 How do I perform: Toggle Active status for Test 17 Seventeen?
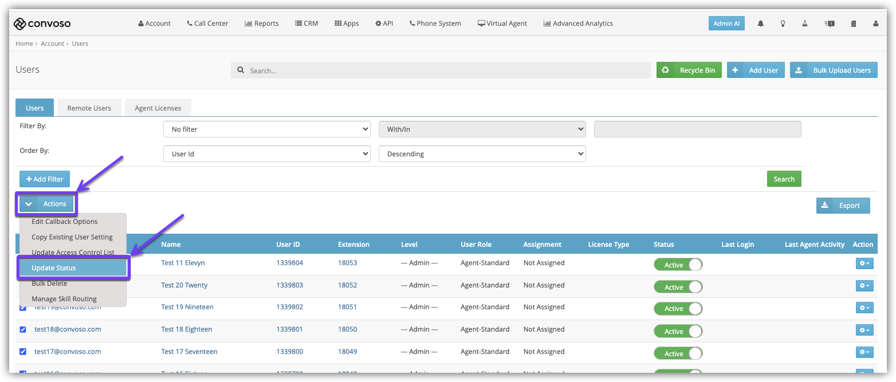(x=678, y=353)
